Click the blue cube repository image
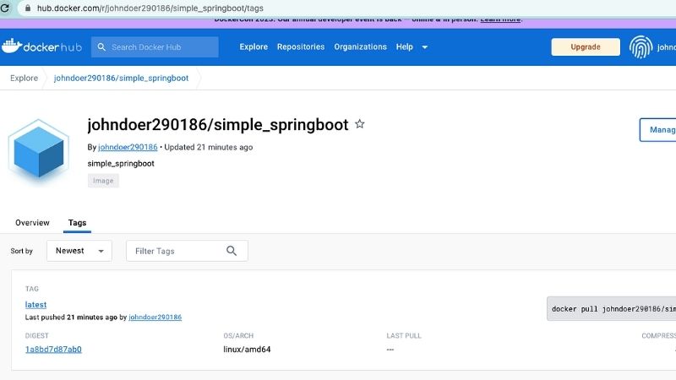 coord(39,152)
